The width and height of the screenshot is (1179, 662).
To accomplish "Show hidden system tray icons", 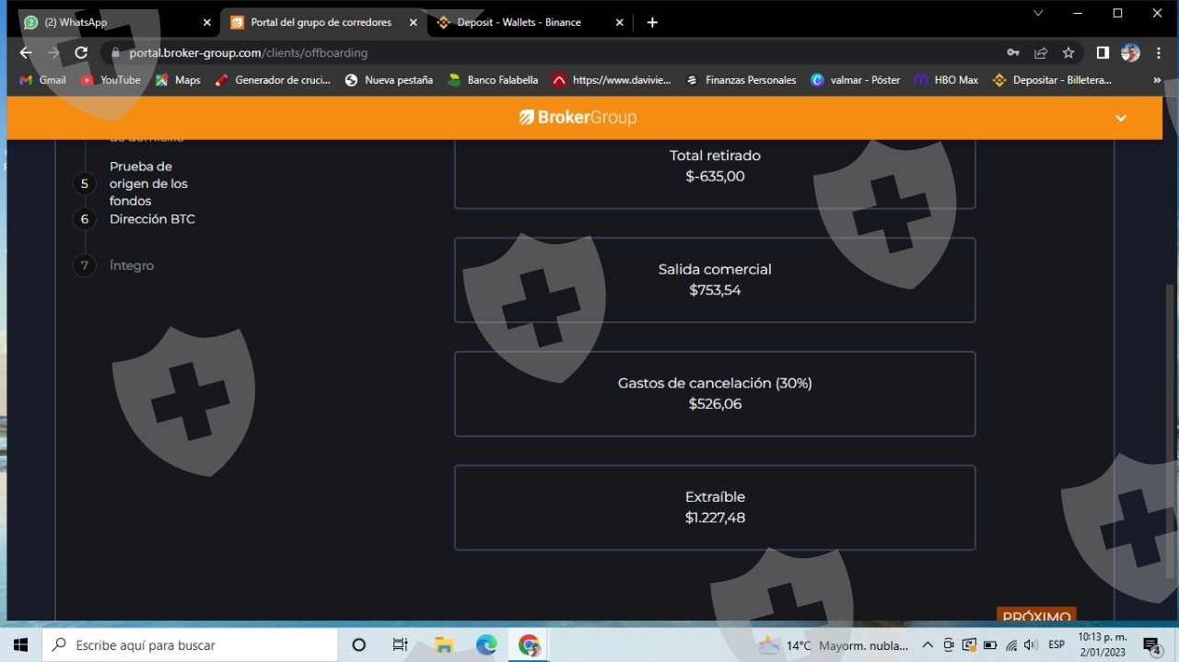I will click(928, 645).
